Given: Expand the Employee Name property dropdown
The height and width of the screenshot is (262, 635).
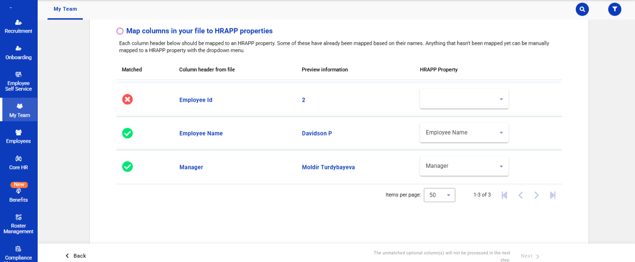Looking at the screenshot, I should [464, 133].
